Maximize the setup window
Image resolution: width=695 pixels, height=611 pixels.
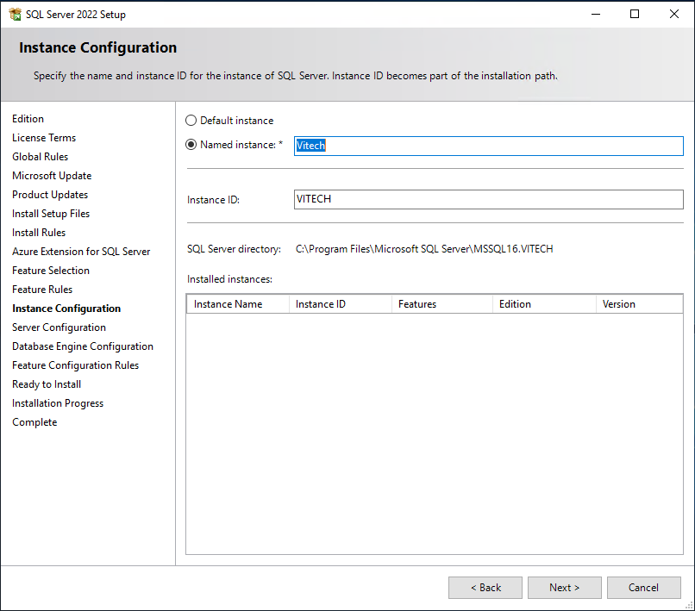[635, 14]
